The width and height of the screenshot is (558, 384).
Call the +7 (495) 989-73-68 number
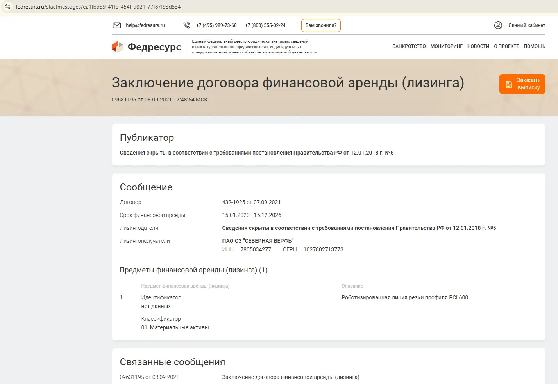[216, 25]
